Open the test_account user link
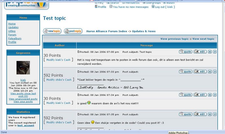Screen dimensions: 225x134 (x=26, y=125)
